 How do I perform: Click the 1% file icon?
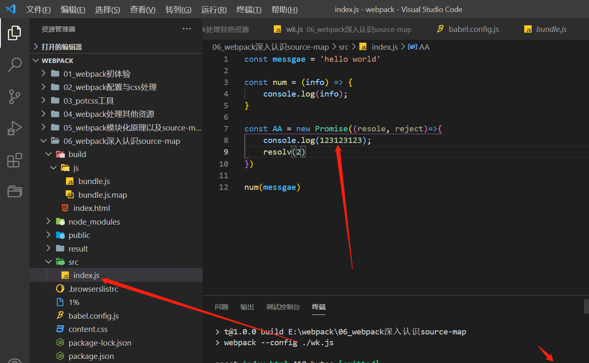coord(60,302)
